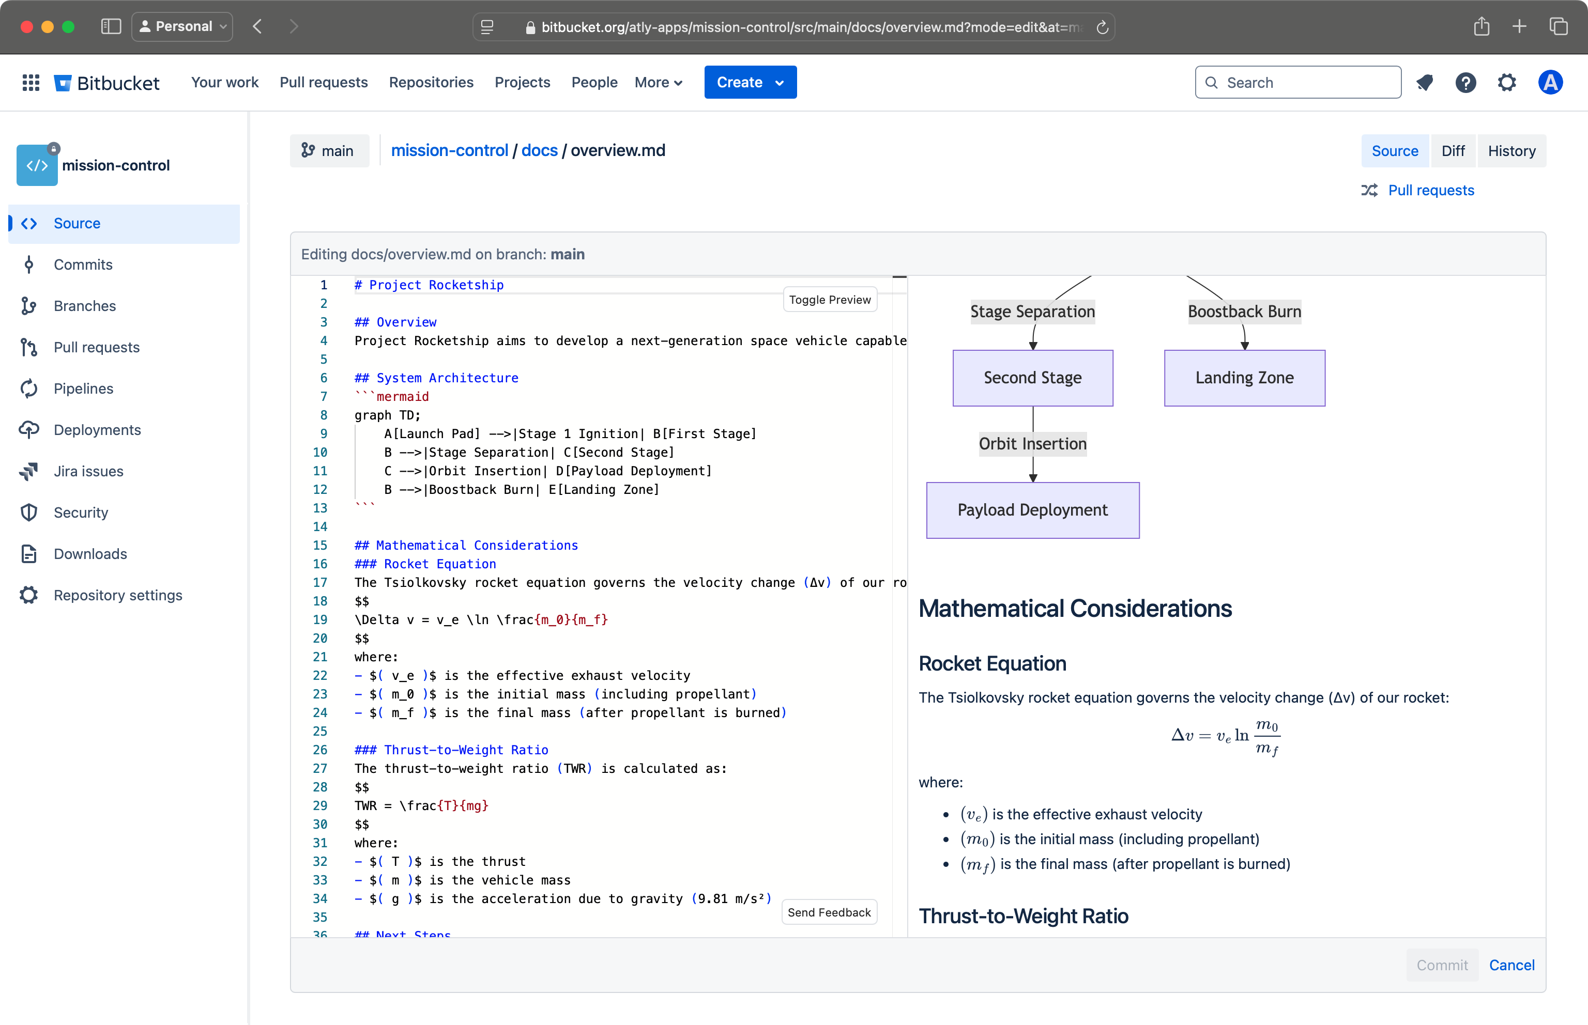Open the Pipelines section

point(83,388)
